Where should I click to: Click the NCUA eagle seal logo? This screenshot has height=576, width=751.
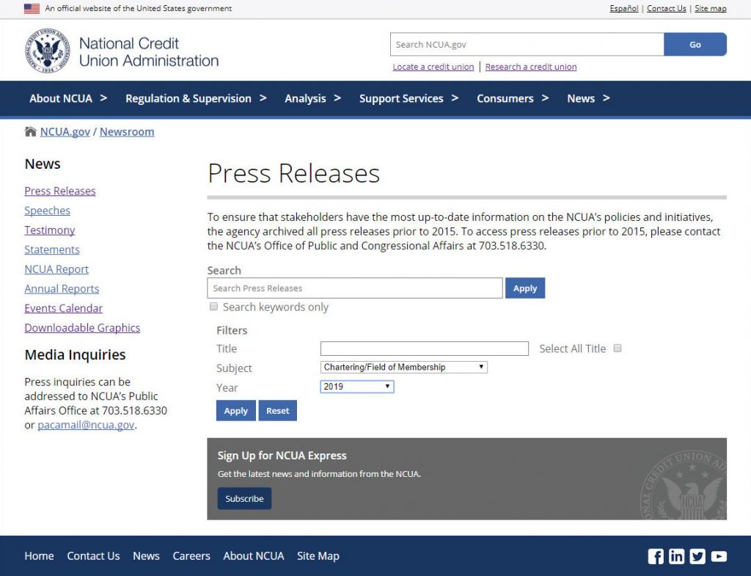[x=48, y=51]
